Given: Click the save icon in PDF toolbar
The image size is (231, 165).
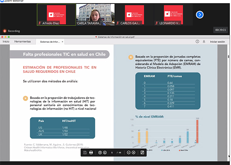Looking at the screenshot, I should pyautogui.click(x=85, y=153).
